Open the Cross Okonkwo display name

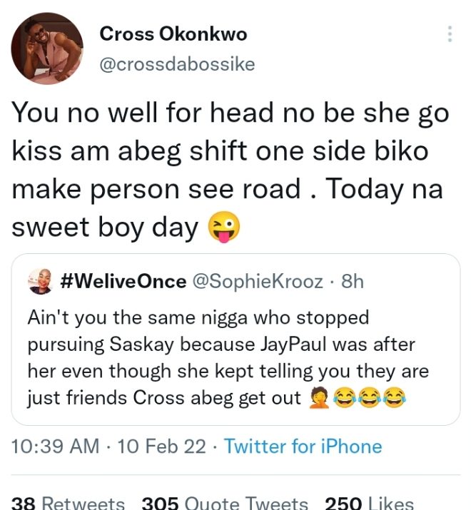click(x=173, y=33)
